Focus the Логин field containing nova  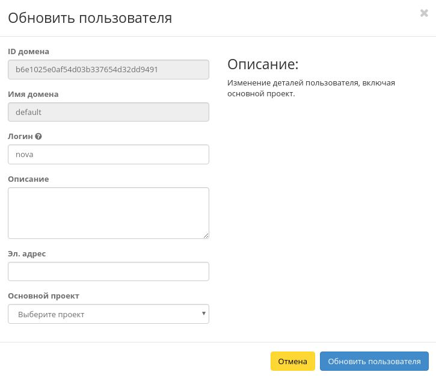click(x=108, y=154)
